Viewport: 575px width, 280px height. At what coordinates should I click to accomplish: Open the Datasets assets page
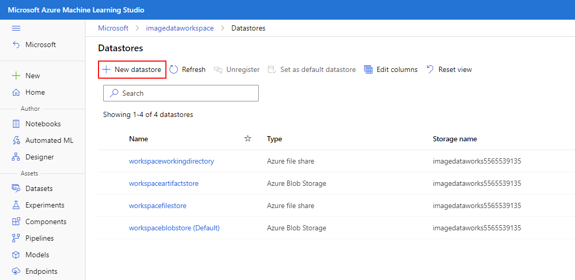(x=39, y=188)
